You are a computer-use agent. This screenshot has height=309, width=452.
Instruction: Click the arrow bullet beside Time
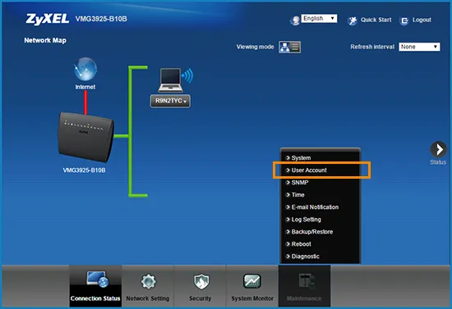[x=288, y=195]
